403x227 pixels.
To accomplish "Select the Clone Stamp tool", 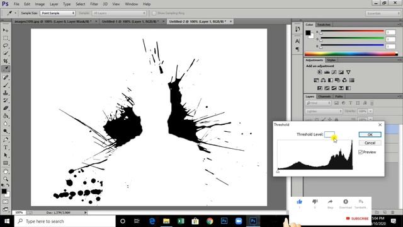I will coord(6,93).
